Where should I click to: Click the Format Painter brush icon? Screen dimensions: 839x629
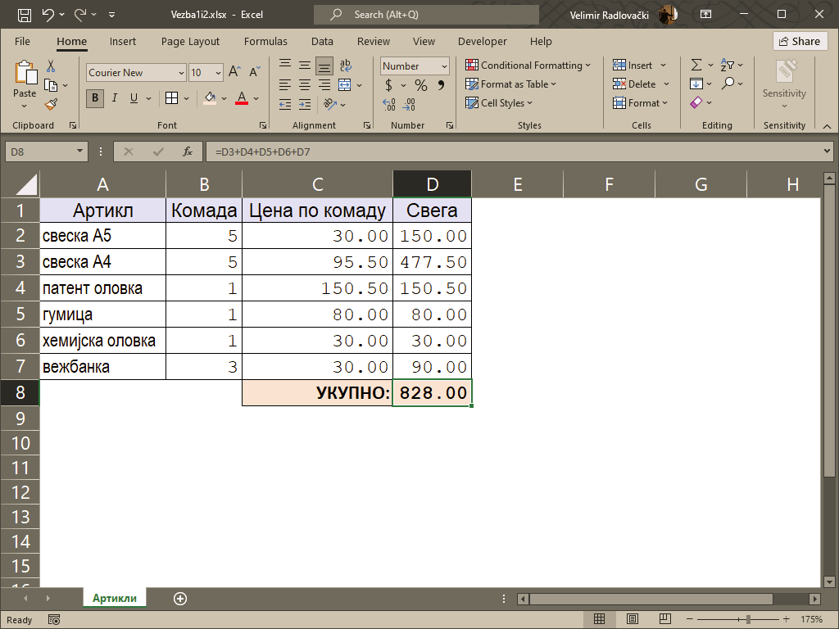[51, 104]
